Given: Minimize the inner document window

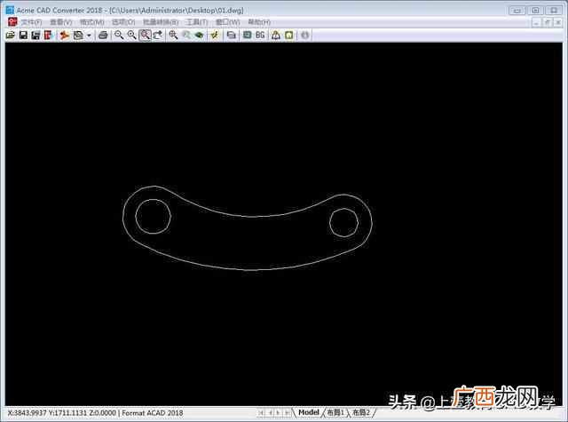Looking at the screenshot, I should 536,22.
